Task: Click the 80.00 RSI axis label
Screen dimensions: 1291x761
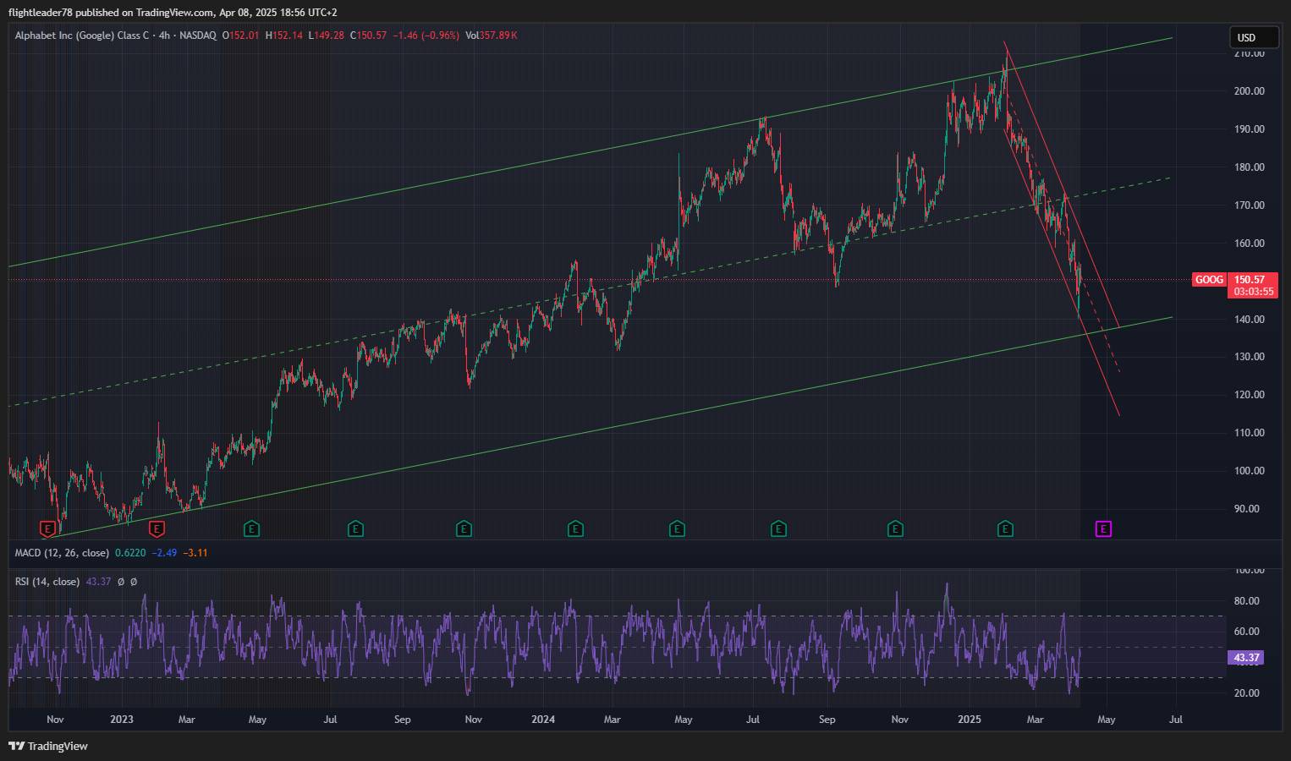Action: pos(1247,601)
